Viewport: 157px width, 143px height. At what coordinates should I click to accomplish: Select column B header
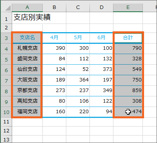55,7
